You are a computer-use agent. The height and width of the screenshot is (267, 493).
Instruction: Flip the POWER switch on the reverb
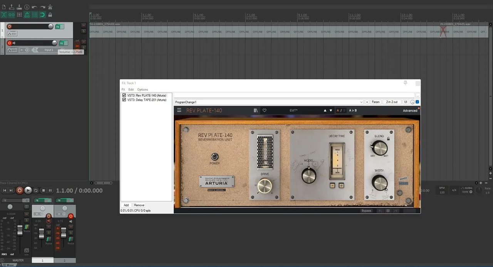click(215, 157)
